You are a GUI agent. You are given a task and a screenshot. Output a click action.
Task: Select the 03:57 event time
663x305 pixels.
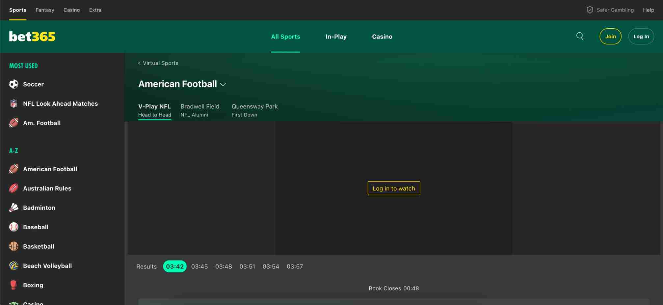(295, 266)
